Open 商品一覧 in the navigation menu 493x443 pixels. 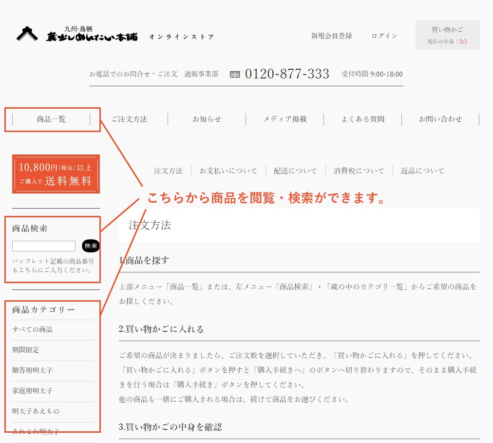[51, 119]
